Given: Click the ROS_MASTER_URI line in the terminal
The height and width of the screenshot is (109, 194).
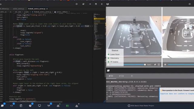Looking at the screenshot, I should 126,82.
